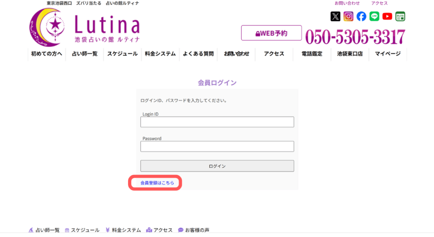Open the YouTube social icon
Image resolution: width=434 pixels, height=237 pixels.
click(387, 17)
